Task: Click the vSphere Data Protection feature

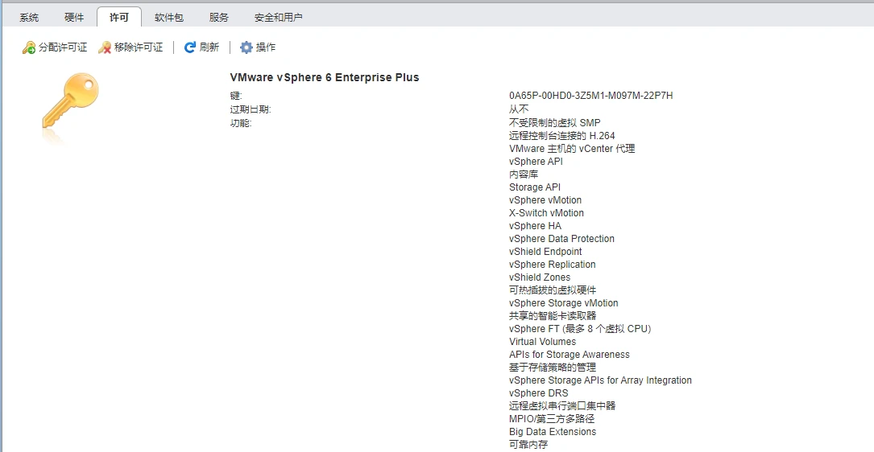Action: coord(562,238)
